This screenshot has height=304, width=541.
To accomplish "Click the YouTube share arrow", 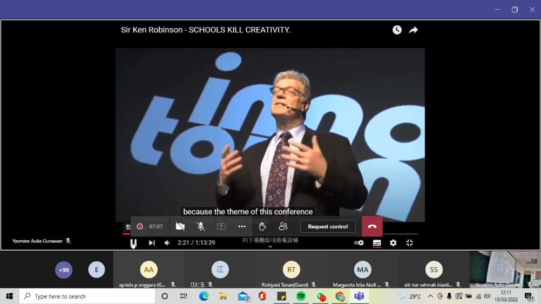I will (x=414, y=30).
